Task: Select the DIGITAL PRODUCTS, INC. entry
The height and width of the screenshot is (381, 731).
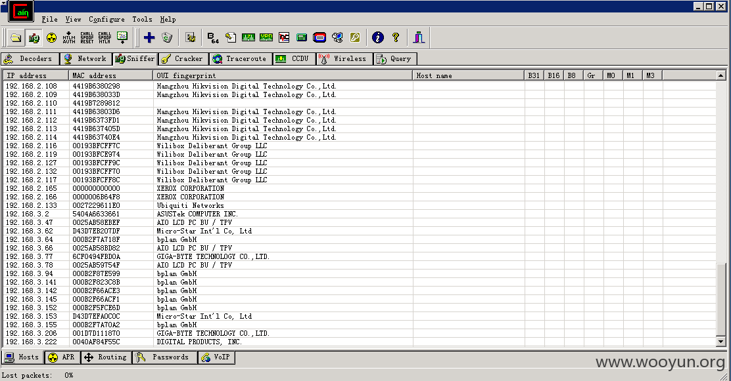Action: [199, 342]
